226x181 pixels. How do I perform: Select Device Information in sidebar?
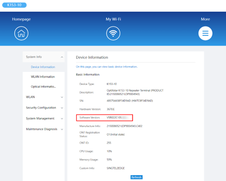click(43, 67)
